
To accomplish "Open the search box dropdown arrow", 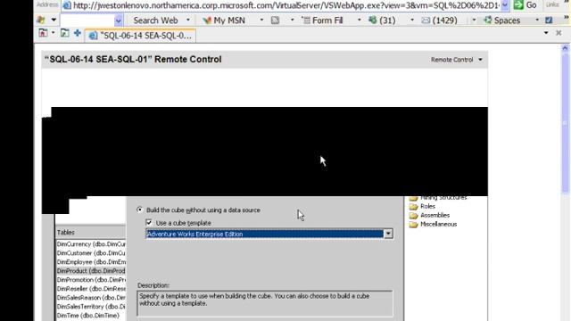I will pyautogui.click(x=118, y=21).
